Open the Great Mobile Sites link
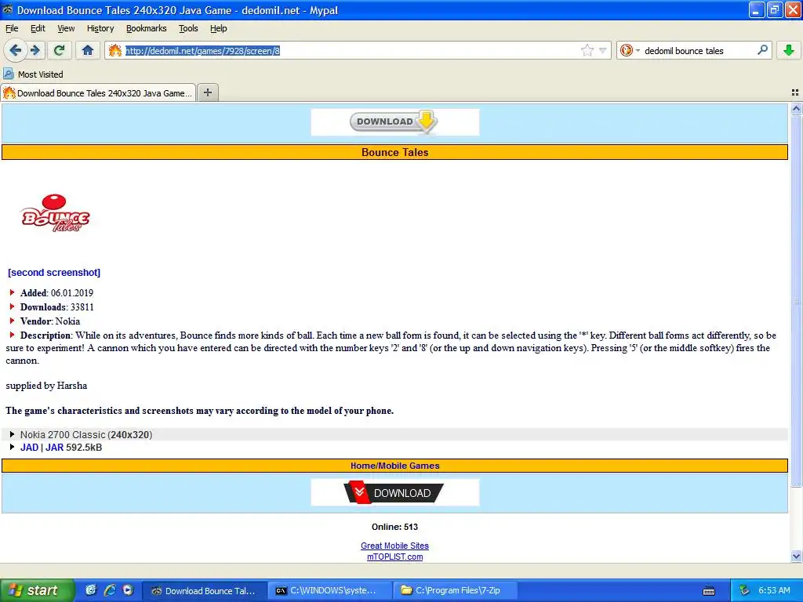This screenshot has height=602, width=803. click(395, 546)
